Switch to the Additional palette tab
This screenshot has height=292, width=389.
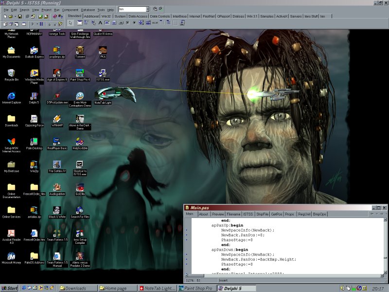tap(91, 16)
